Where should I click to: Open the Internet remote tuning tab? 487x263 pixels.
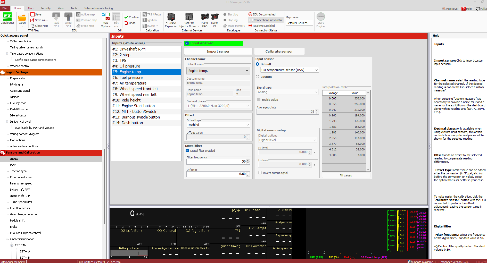[98, 8]
